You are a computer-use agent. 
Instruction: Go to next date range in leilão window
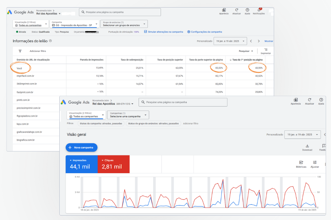pos(259,41)
